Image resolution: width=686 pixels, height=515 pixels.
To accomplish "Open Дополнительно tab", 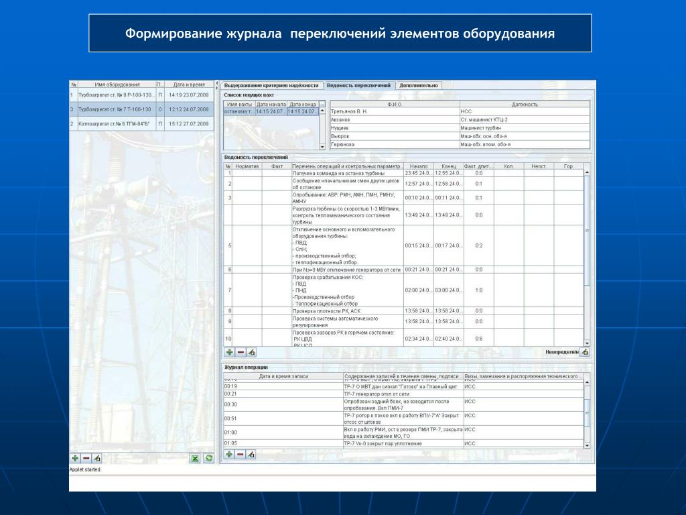I will (419, 85).
